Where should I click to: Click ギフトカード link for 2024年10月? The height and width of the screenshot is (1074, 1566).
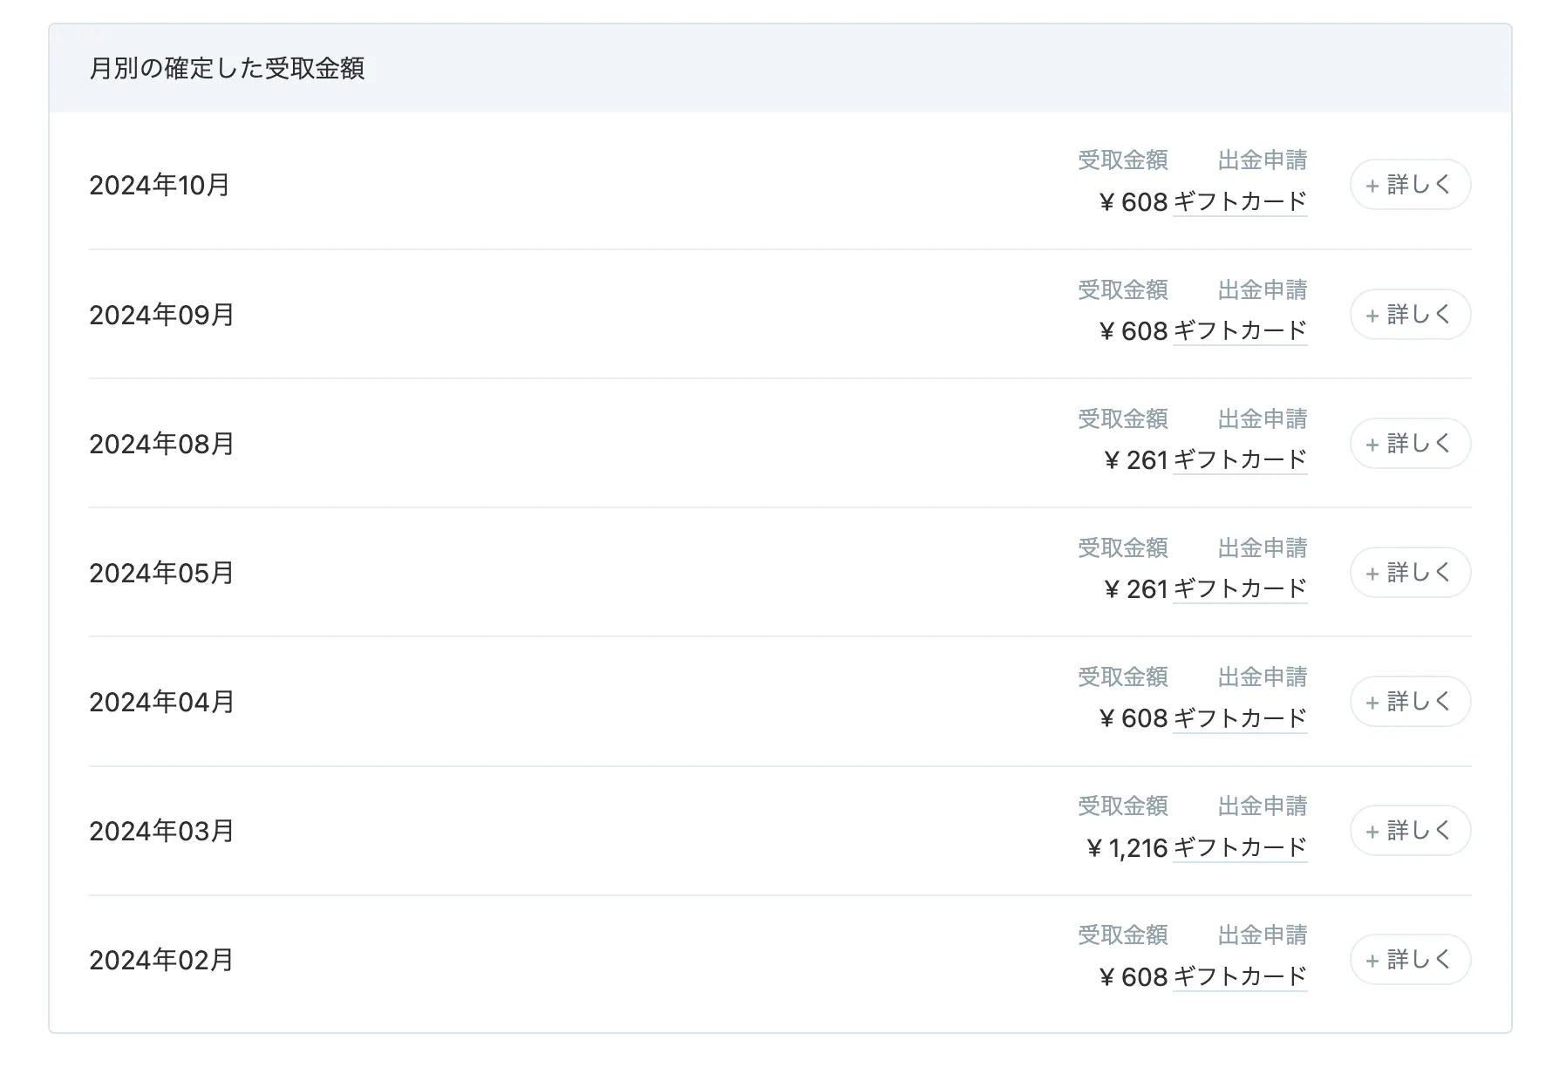coord(1239,202)
